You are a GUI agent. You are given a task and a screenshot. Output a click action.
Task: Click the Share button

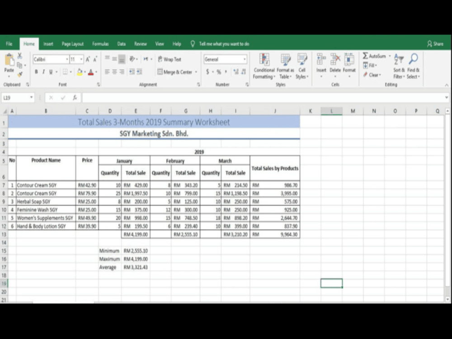click(x=435, y=44)
